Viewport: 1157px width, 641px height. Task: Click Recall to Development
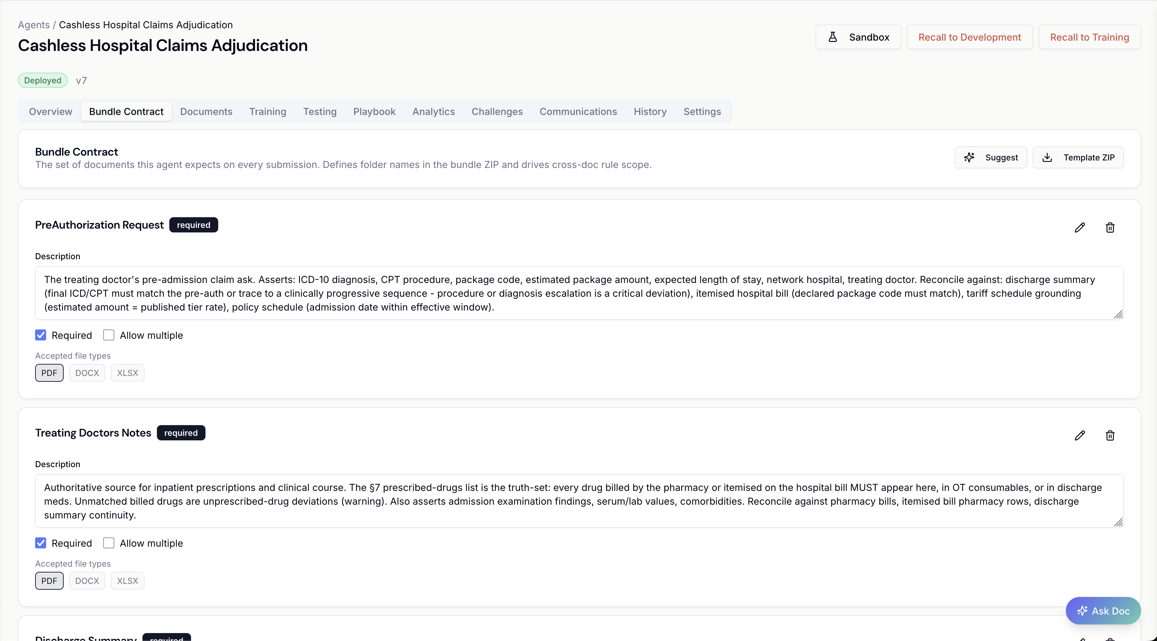(969, 37)
